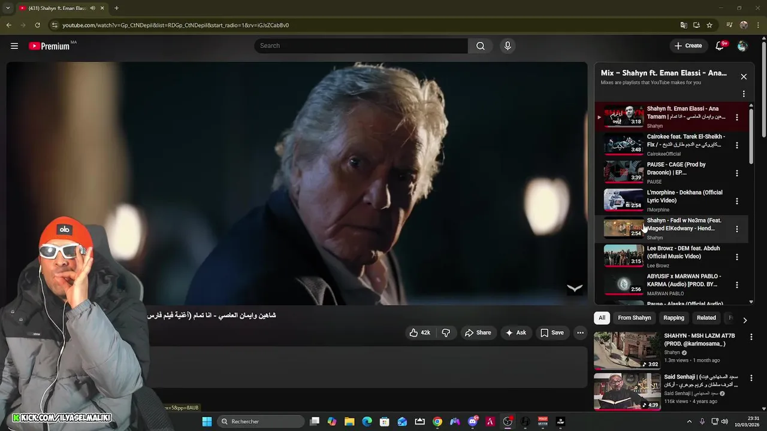
Task: Open the more actions menu beside Save
Action: click(x=580, y=333)
